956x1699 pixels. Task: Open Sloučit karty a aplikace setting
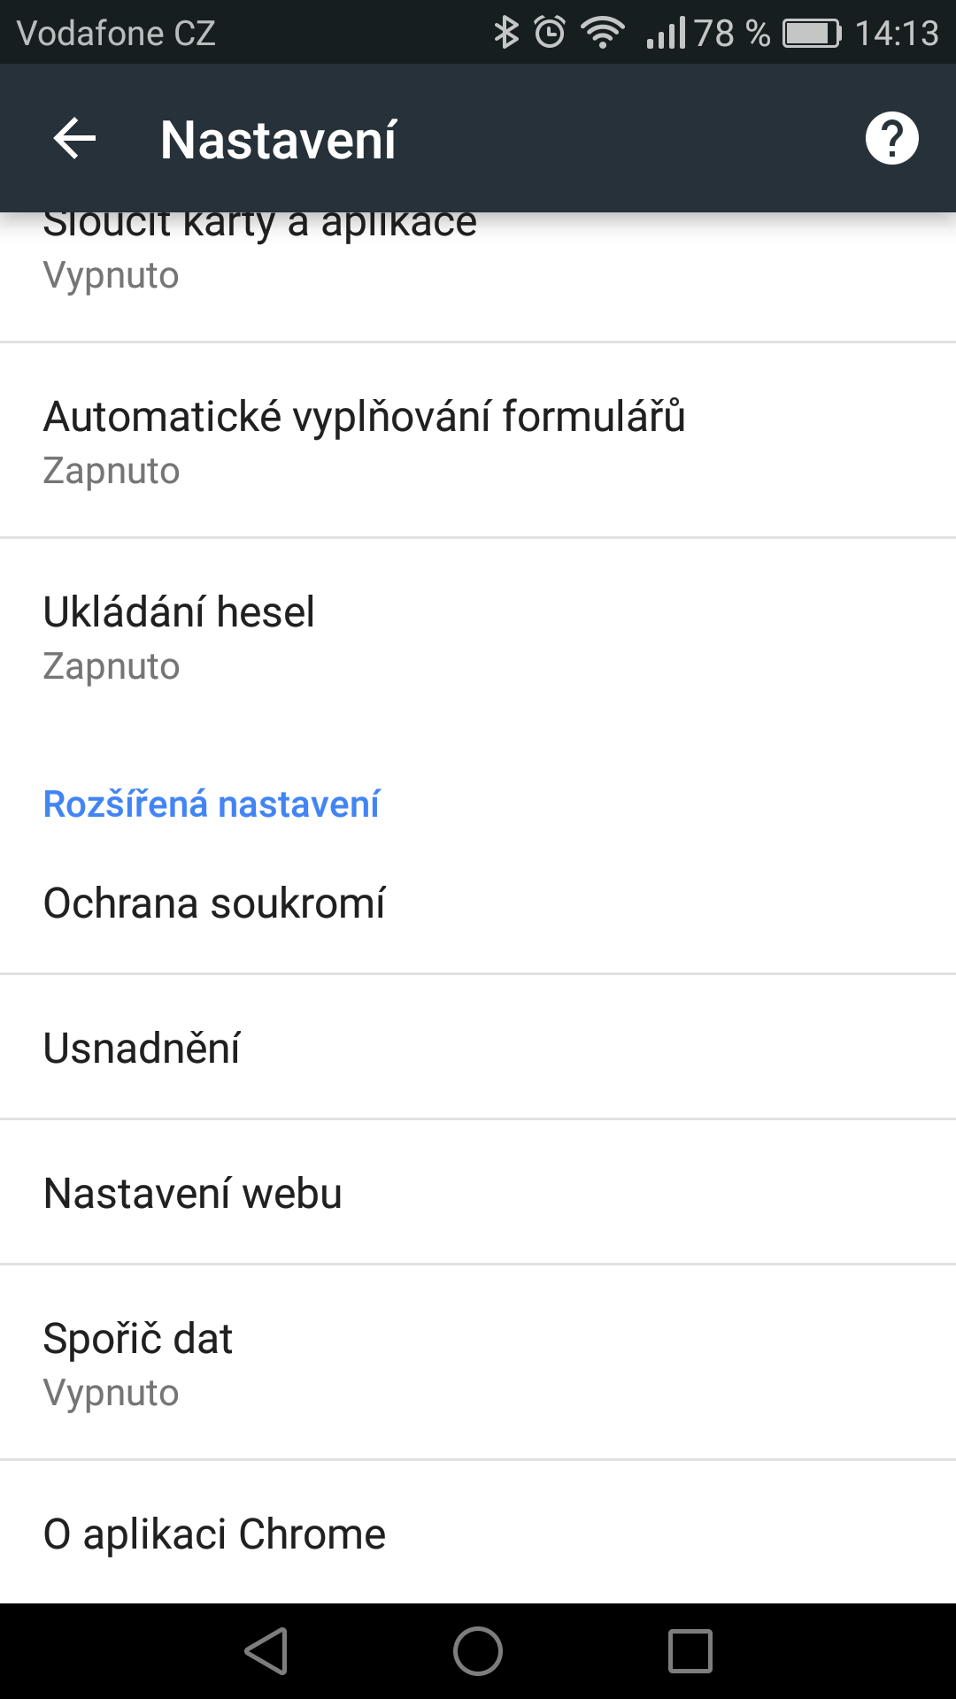tap(478, 277)
